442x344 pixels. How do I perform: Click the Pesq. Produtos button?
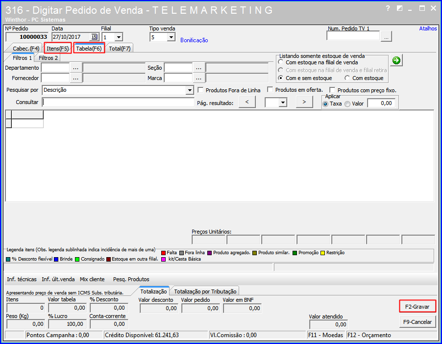point(131,279)
